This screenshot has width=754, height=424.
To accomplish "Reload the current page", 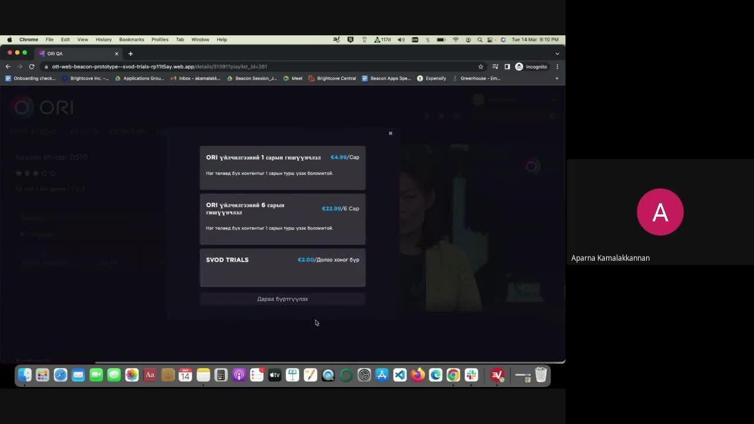I will click(31, 67).
